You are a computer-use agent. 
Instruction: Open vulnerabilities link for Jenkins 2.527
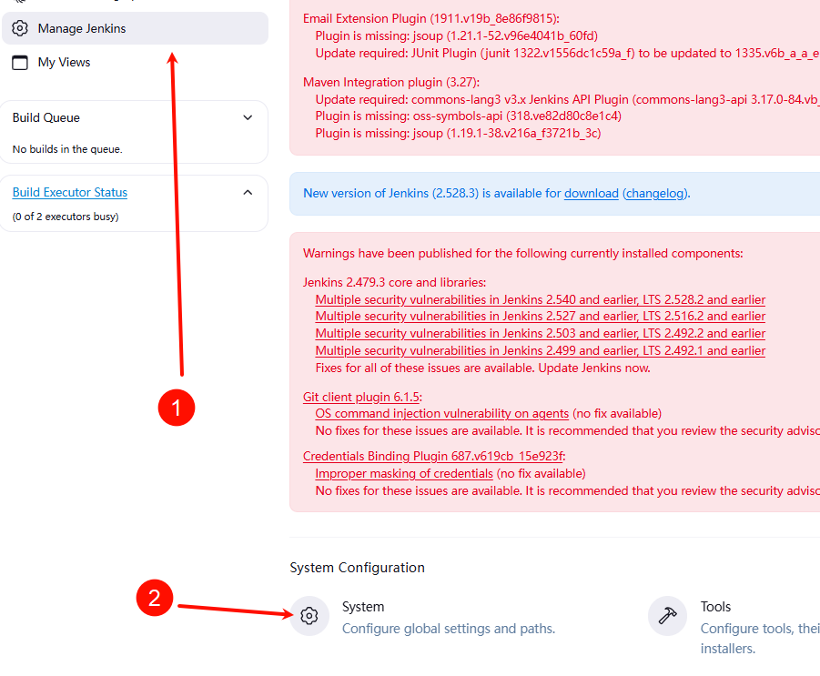tap(541, 317)
